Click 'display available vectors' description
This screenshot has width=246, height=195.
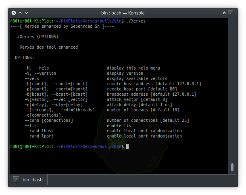(x=137, y=79)
